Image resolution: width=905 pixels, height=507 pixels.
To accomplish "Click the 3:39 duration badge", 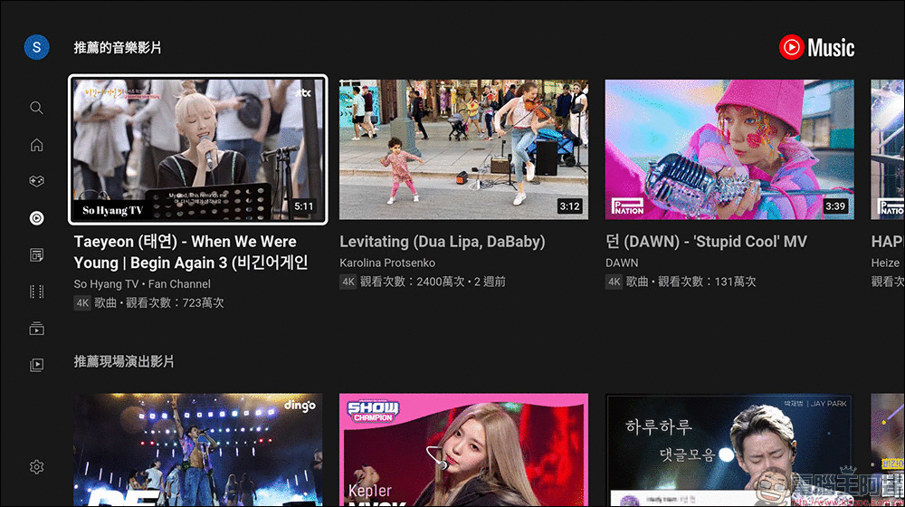I will 835,206.
